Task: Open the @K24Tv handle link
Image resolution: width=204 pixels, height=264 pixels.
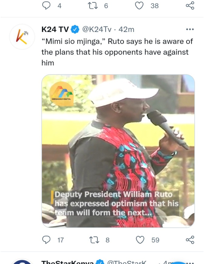Action: (97, 29)
